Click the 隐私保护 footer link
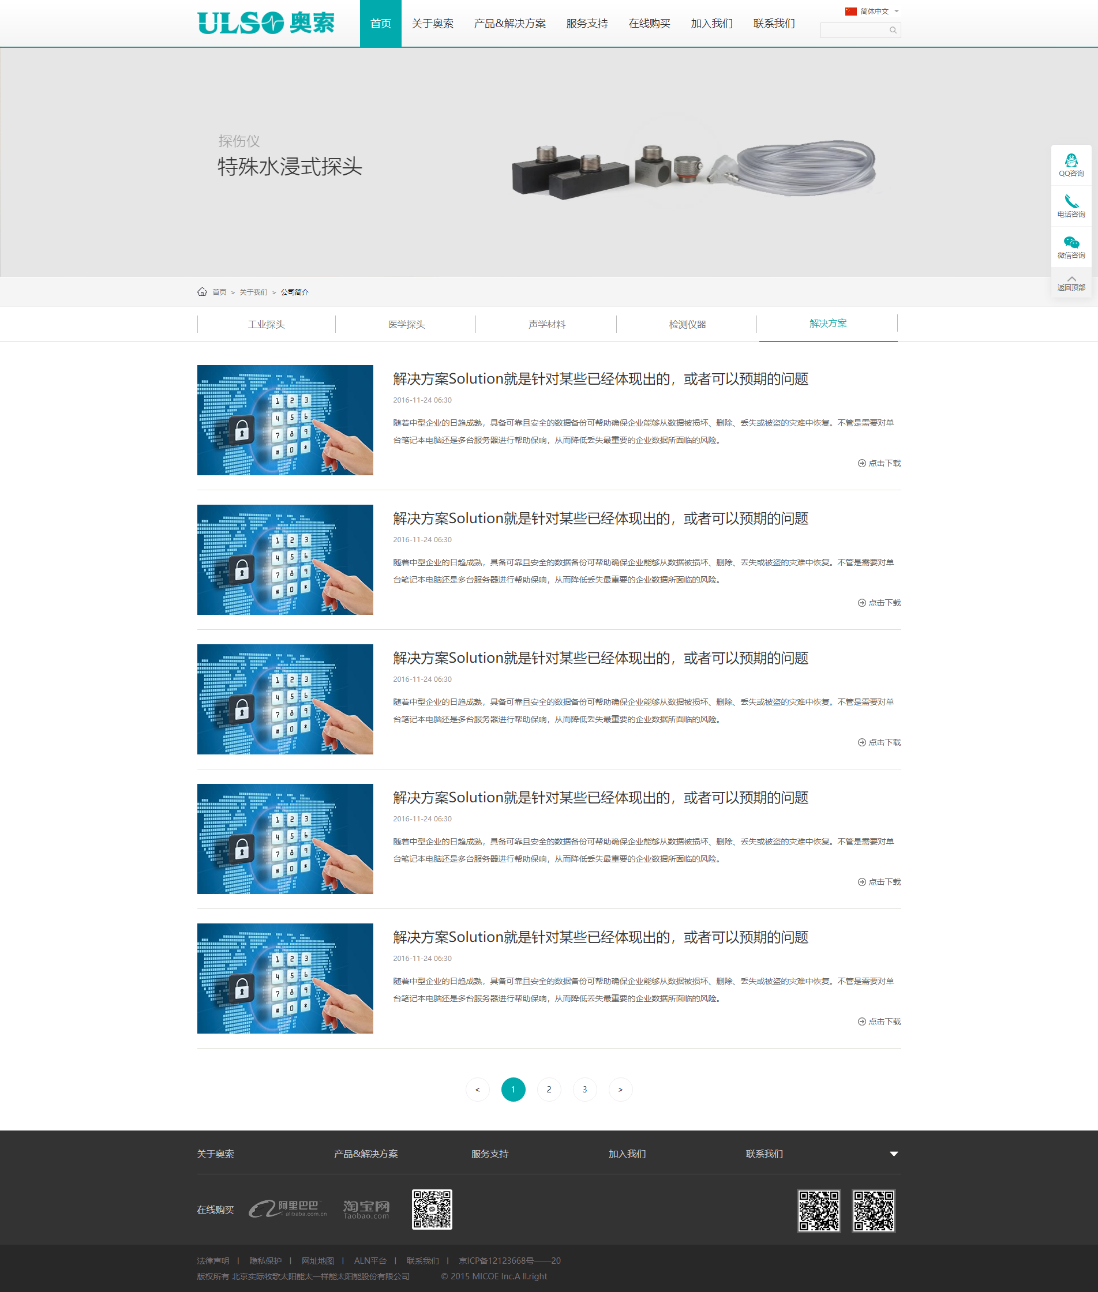Viewport: 1098px width, 1292px height. pos(265,1260)
